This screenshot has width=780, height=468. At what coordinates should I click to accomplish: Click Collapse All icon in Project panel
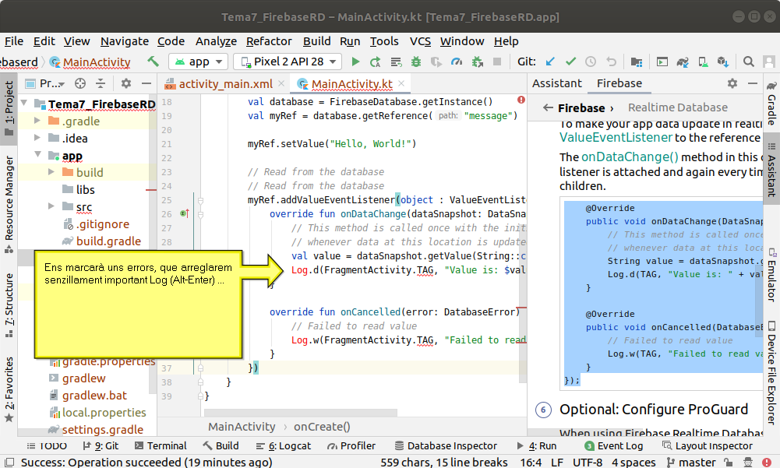pyautogui.click(x=101, y=83)
